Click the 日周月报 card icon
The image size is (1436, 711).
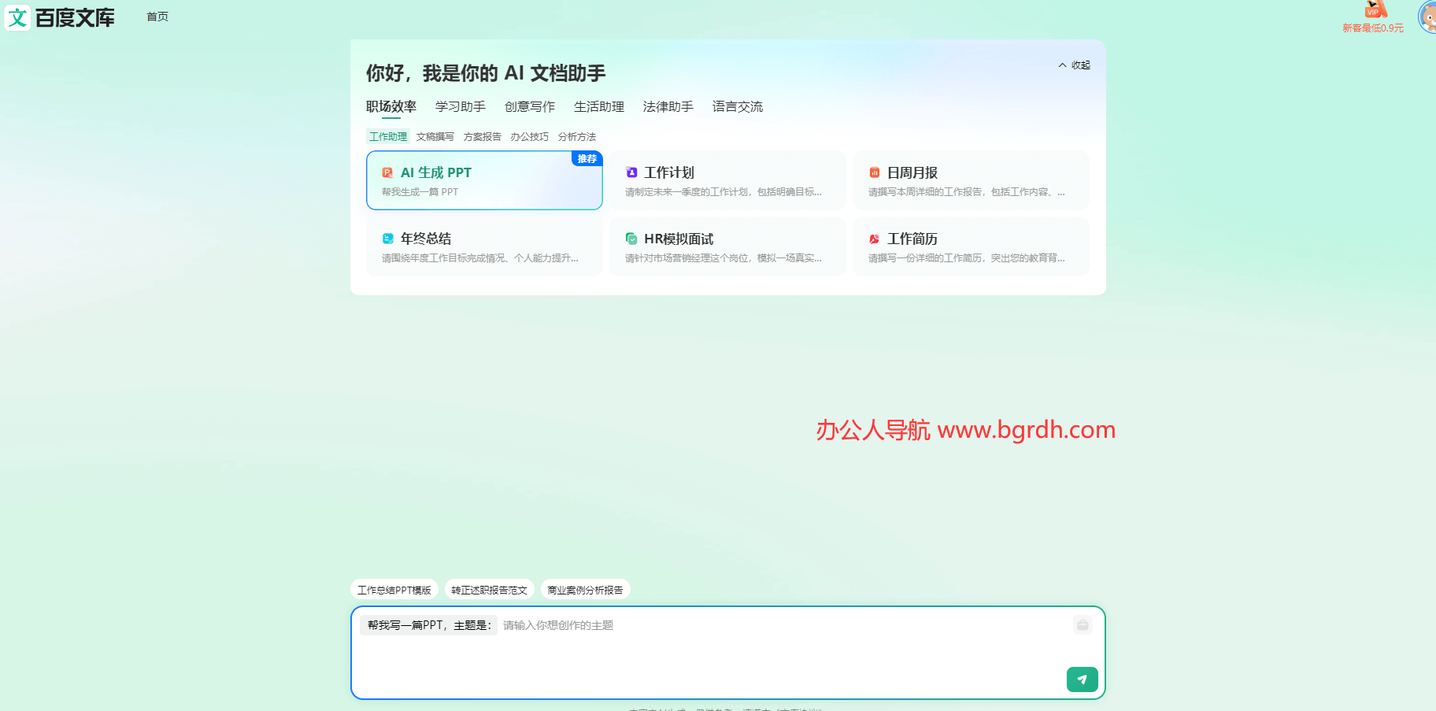(875, 172)
